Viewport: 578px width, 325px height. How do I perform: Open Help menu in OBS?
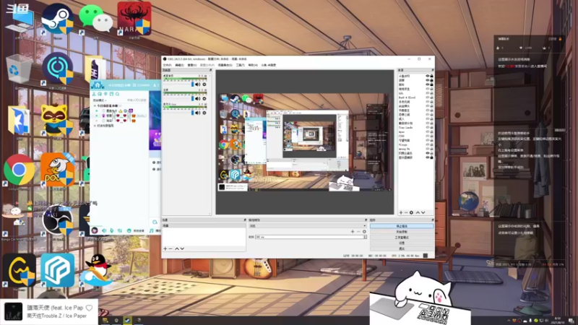tap(252, 65)
